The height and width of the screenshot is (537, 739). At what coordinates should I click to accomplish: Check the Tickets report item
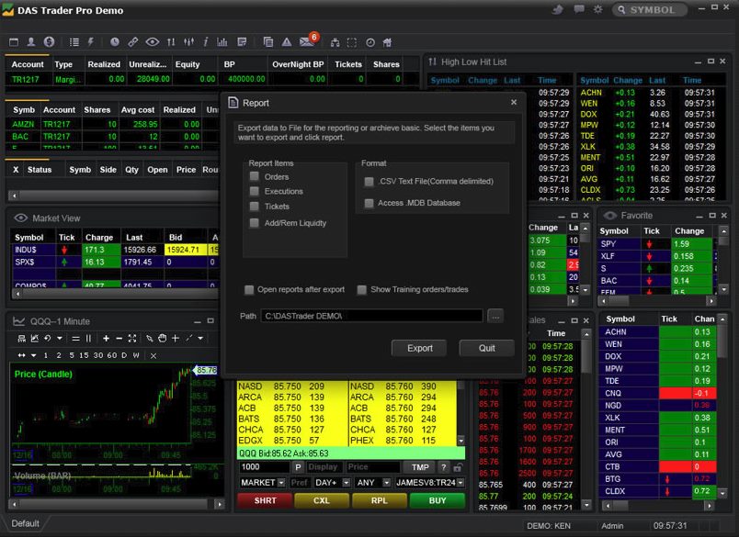point(254,207)
